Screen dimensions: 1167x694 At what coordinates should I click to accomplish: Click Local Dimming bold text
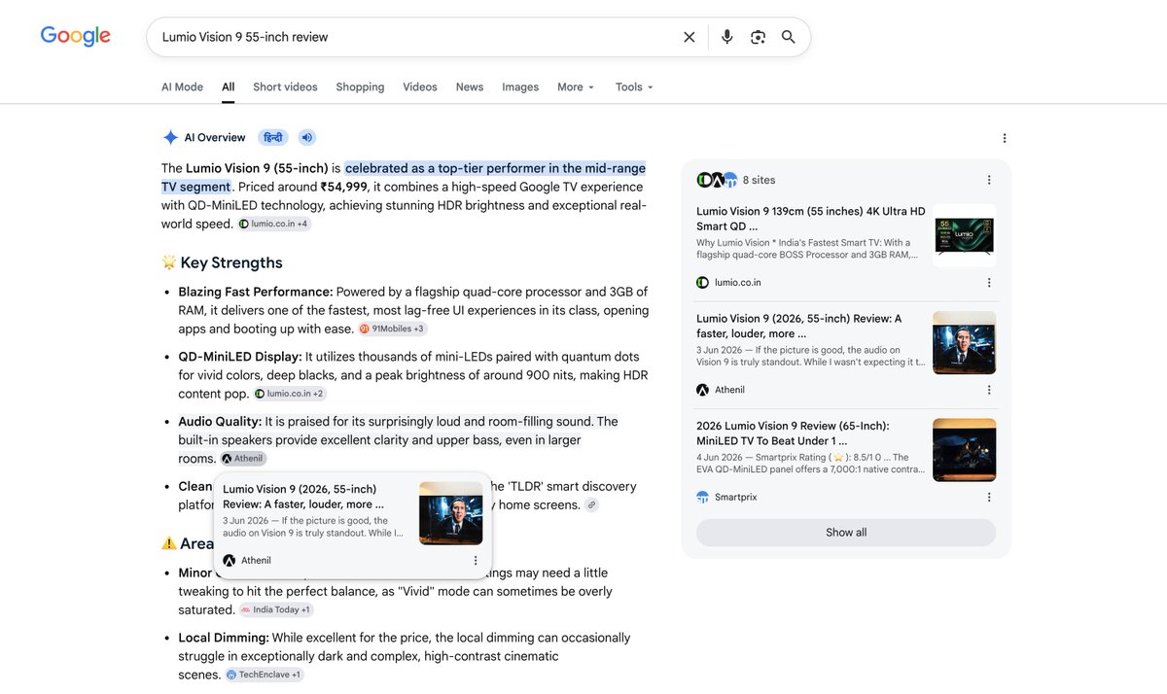coord(224,638)
